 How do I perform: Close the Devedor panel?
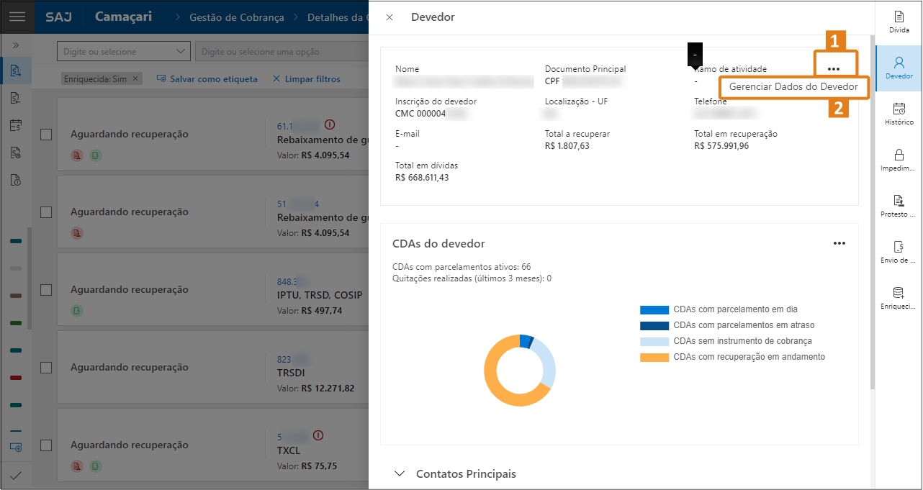(390, 17)
